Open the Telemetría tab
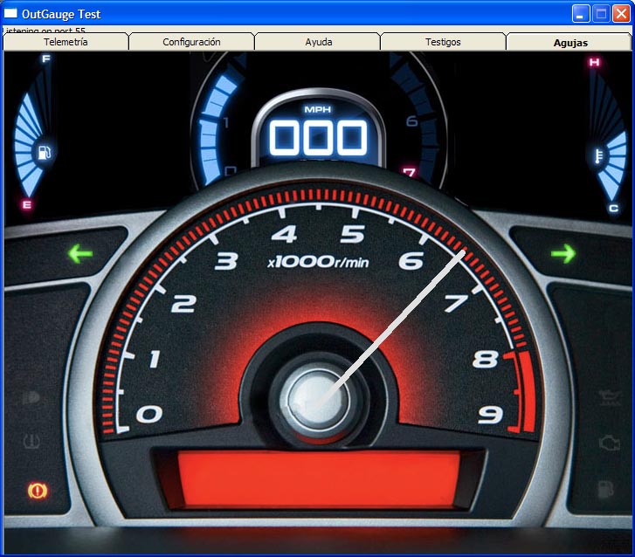 (66, 42)
